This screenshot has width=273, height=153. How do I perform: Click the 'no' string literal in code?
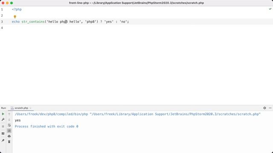coord(123,22)
